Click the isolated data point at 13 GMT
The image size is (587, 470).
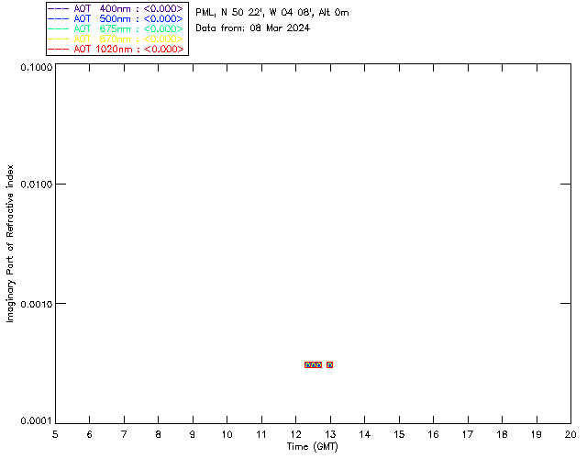click(329, 364)
